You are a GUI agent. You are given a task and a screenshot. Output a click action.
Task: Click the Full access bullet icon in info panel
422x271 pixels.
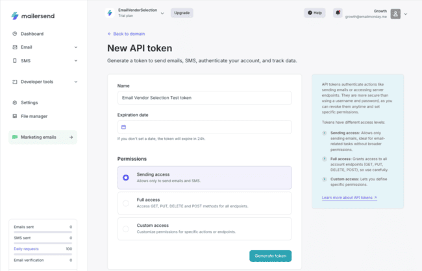point(325,159)
